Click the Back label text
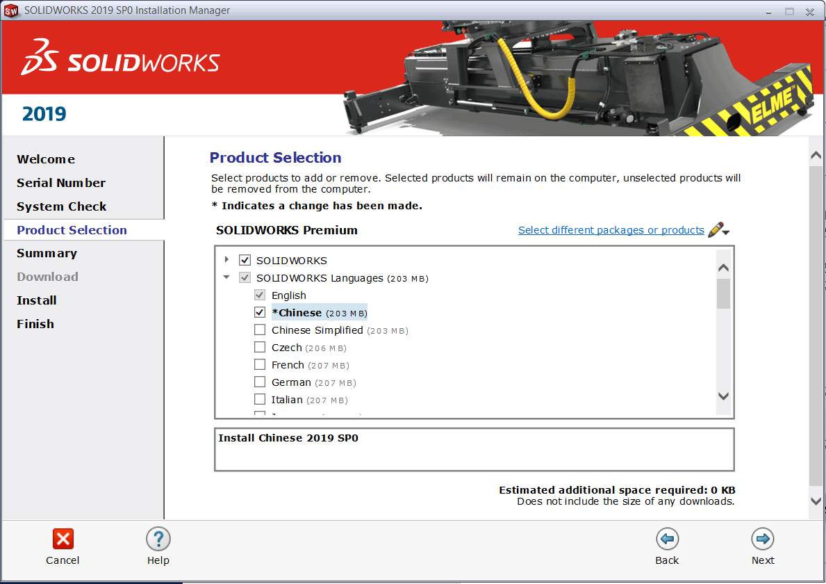The image size is (826, 584). pos(667,560)
